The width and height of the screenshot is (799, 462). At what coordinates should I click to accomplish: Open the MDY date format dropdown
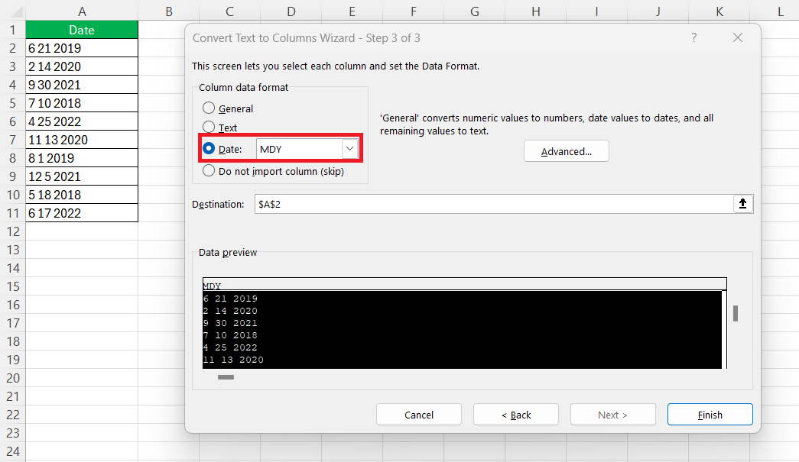349,149
